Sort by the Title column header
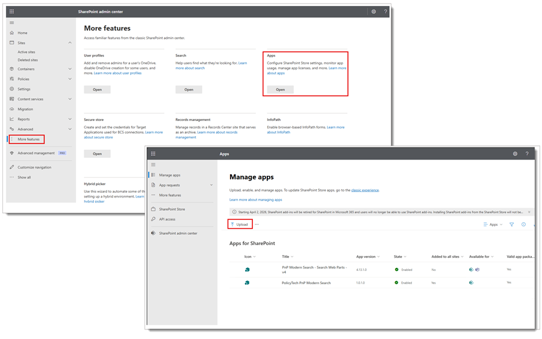The image size is (542, 339). [287, 257]
